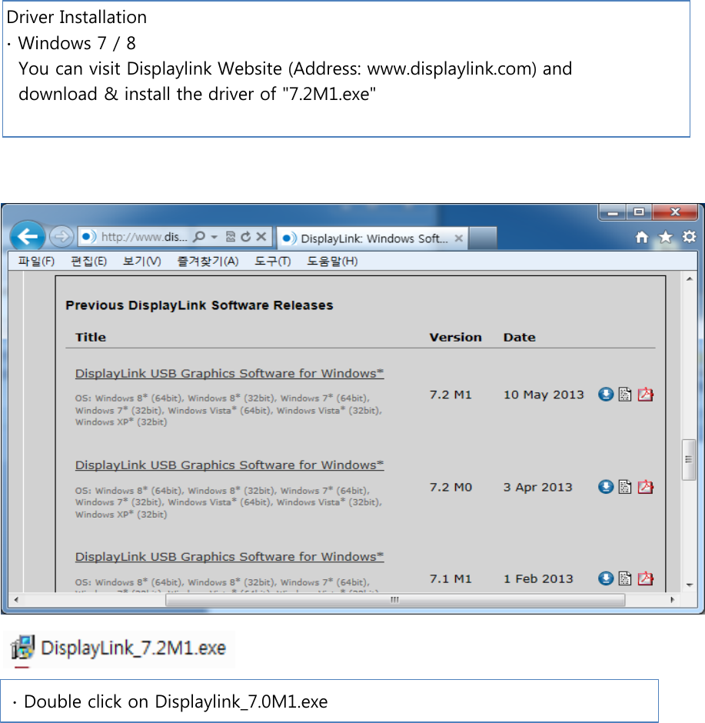Click the release notes document icon for 7.1 M1
Viewport: 705px width, 723px height.
coord(625,578)
